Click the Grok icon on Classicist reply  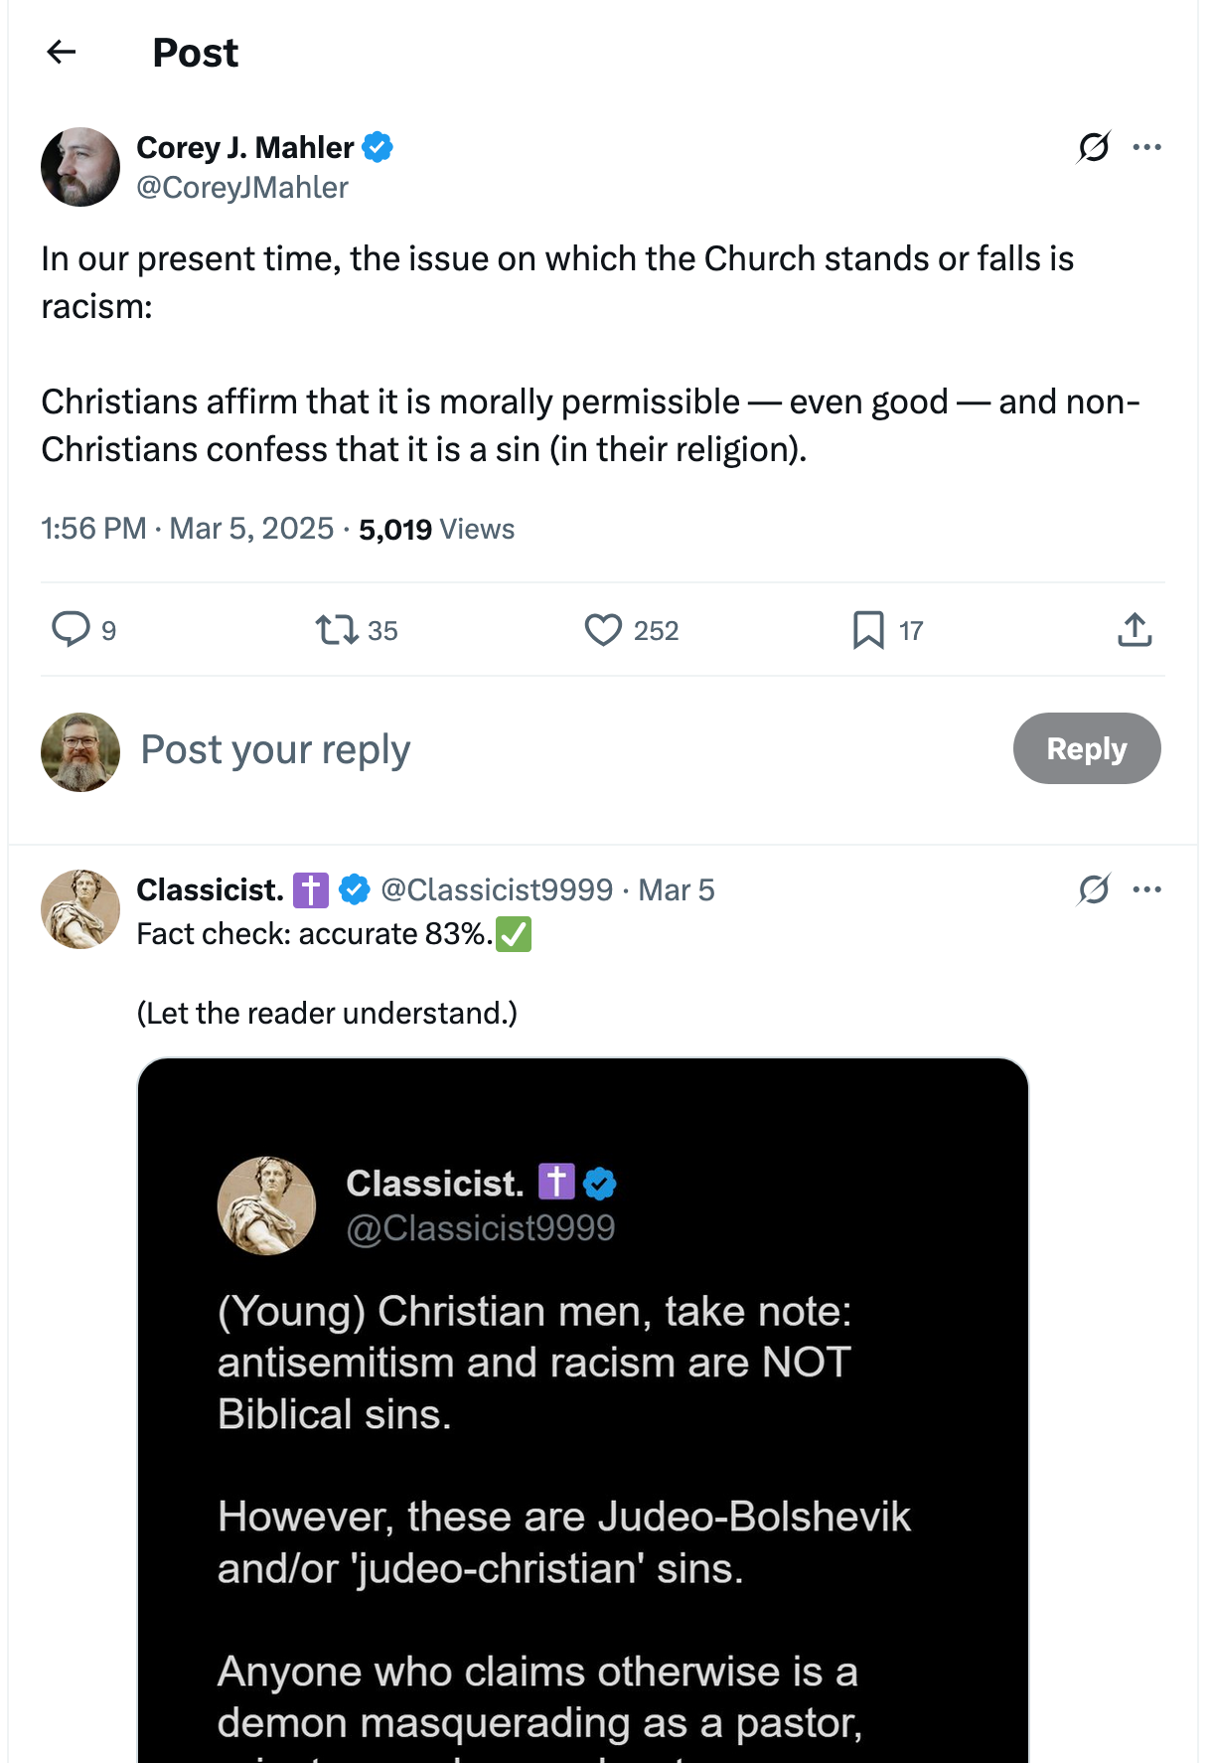click(x=1094, y=889)
